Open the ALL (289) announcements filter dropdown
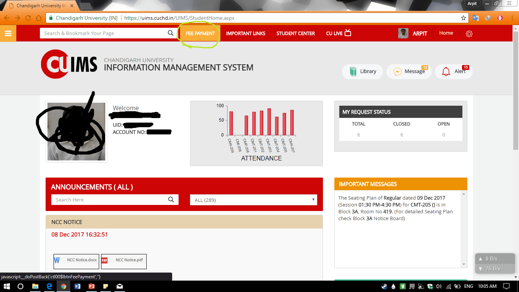The height and width of the screenshot is (292, 519). [x=253, y=200]
